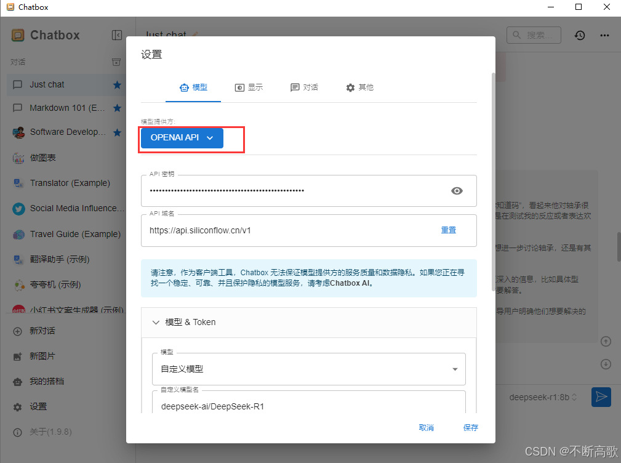This screenshot has width=621, height=463.
Task: Open the Translator (Example) conversation
Action: (x=66, y=183)
